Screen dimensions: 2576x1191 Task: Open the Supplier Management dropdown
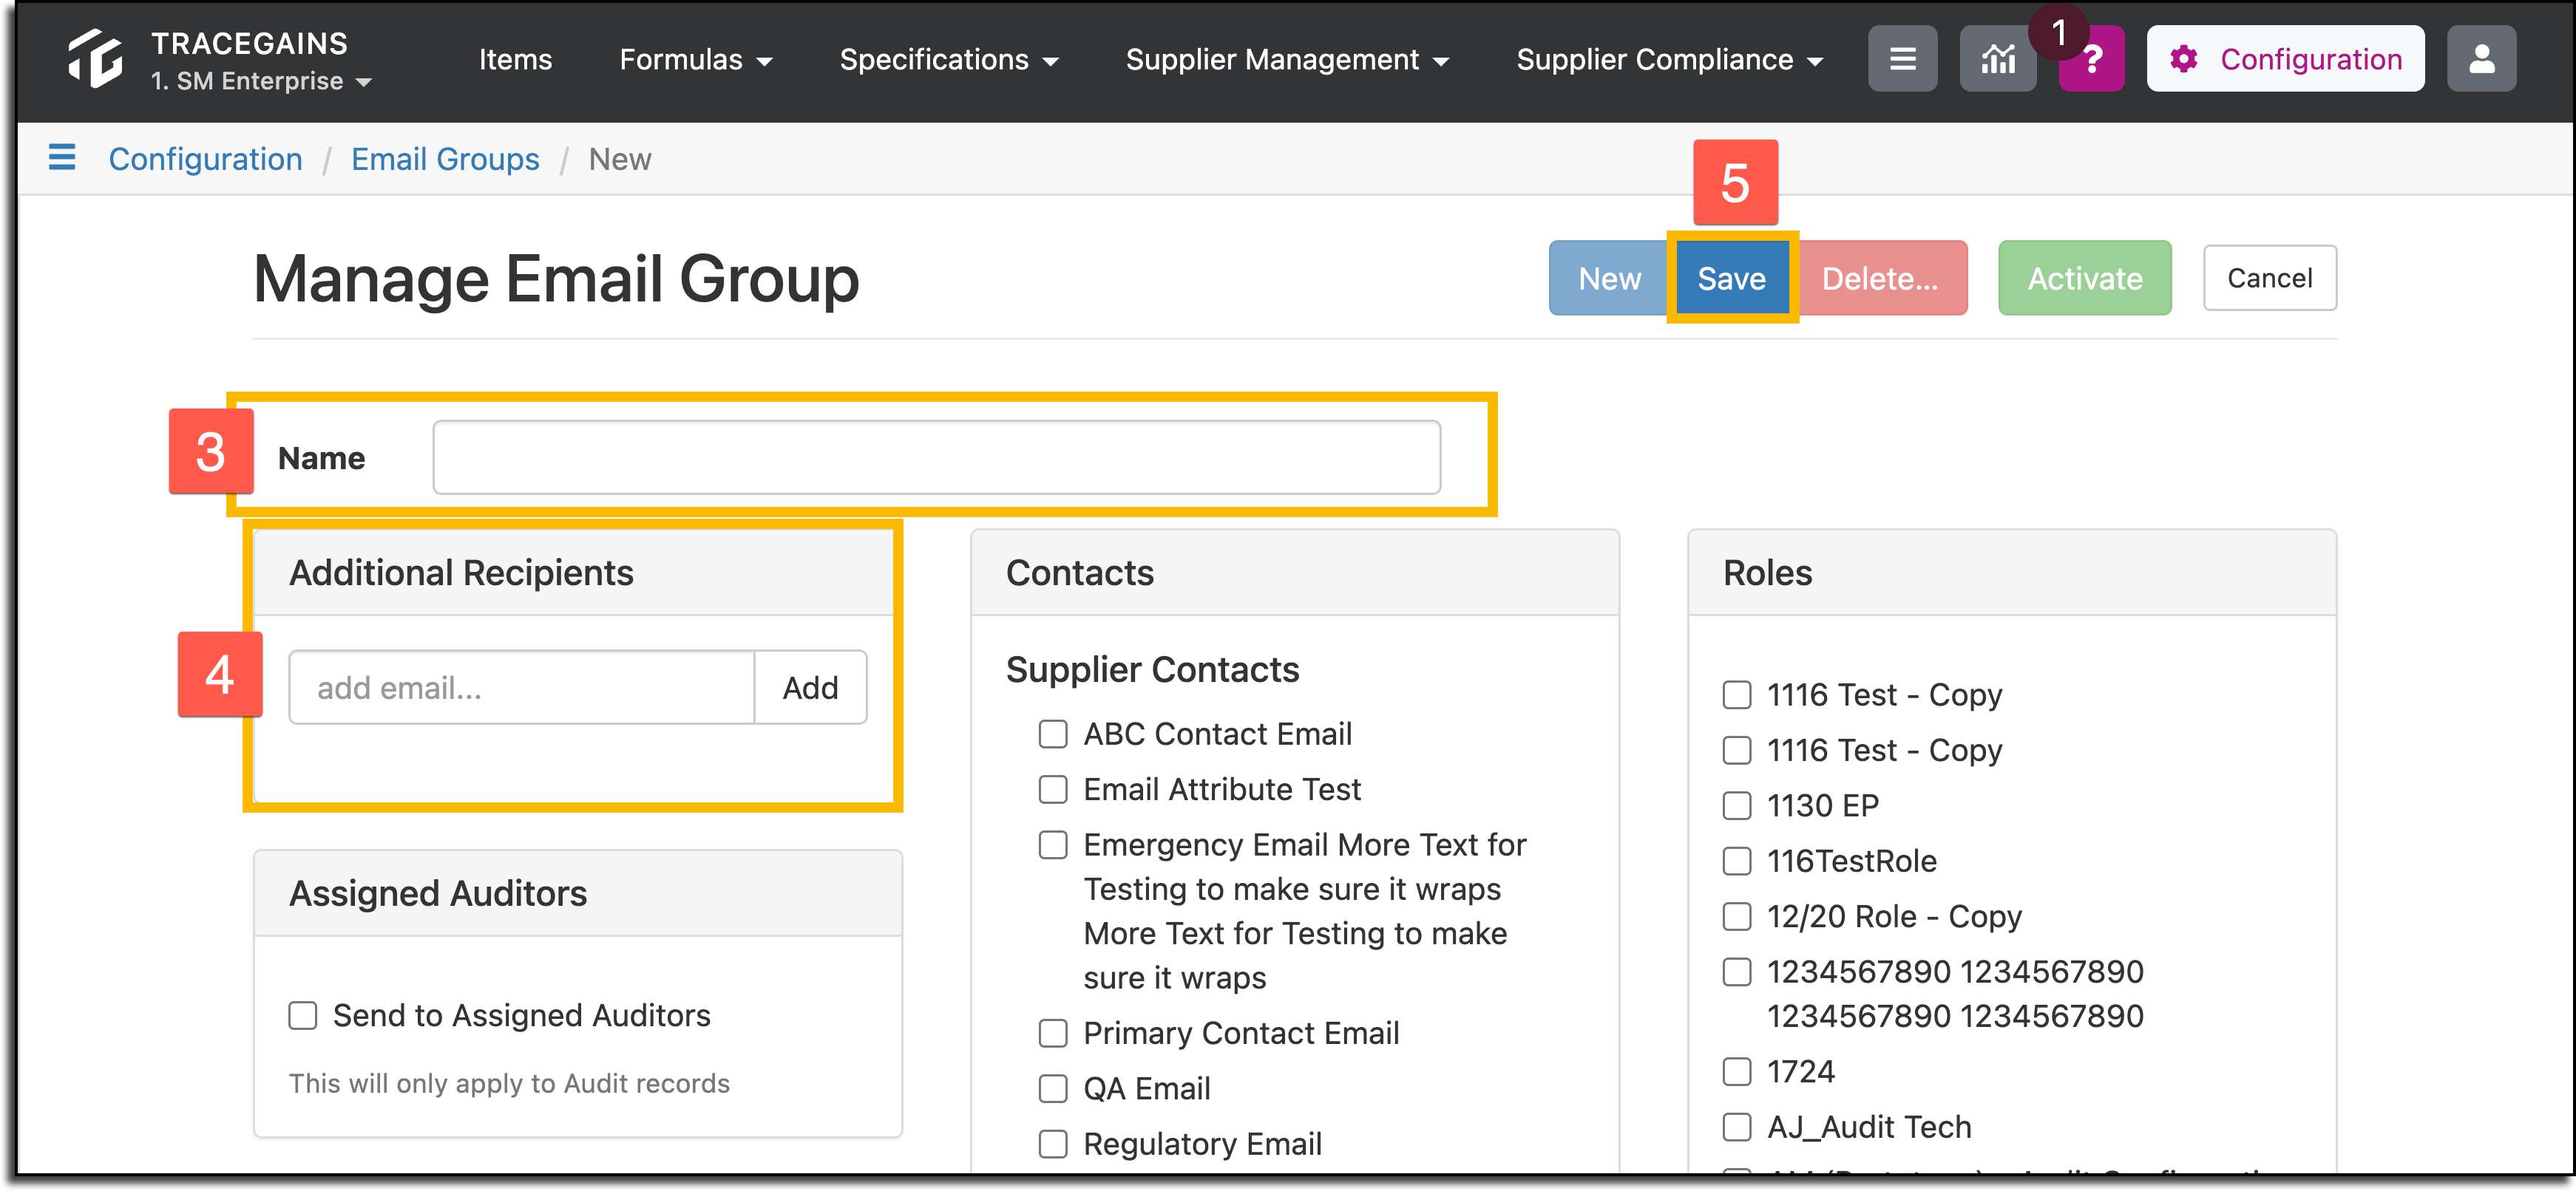point(1287,59)
